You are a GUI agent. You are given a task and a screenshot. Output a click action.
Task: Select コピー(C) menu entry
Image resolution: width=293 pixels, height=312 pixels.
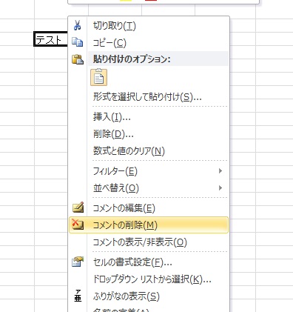110,43
